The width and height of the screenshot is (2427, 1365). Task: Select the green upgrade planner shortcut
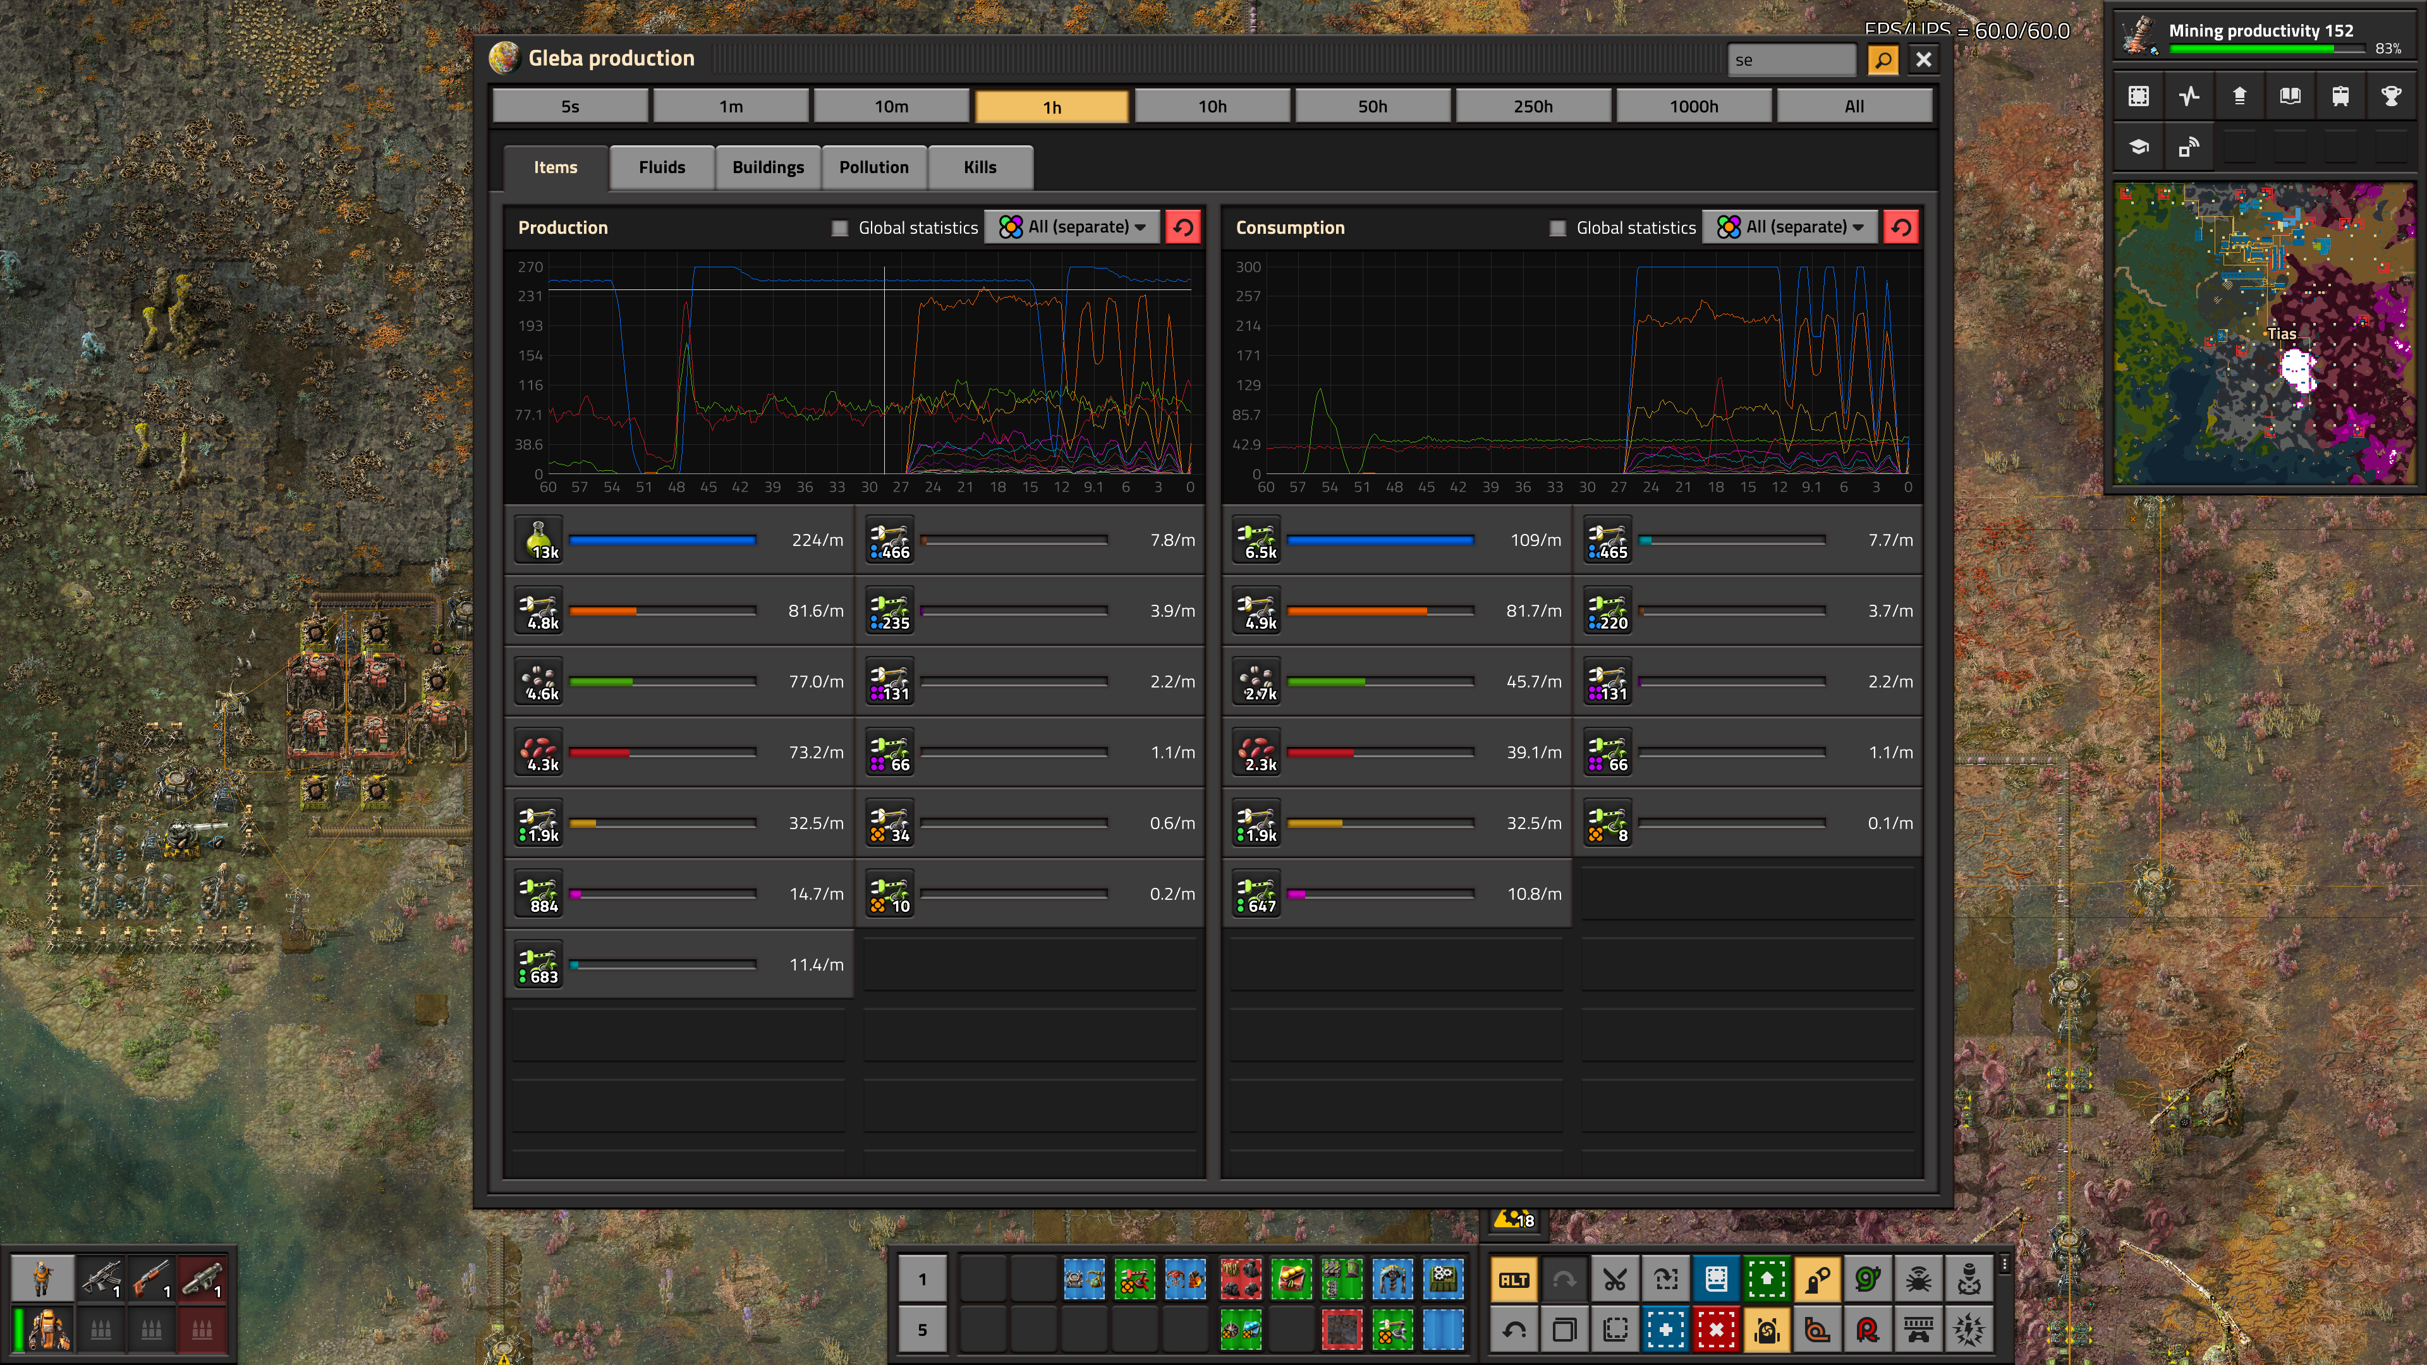point(1767,1279)
